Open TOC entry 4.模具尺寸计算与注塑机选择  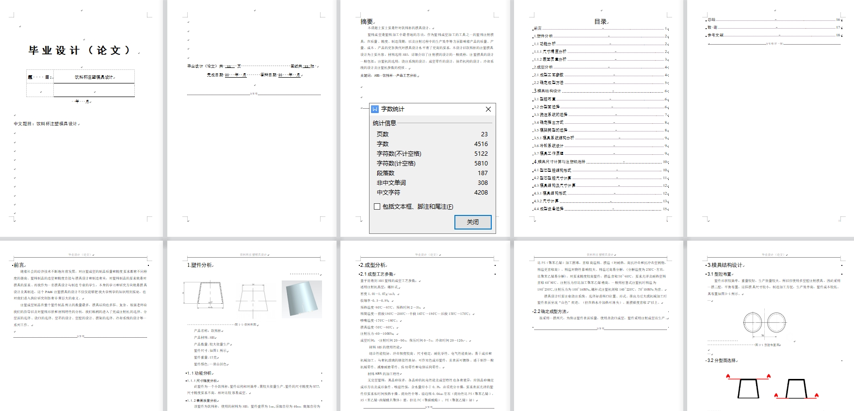(601, 162)
